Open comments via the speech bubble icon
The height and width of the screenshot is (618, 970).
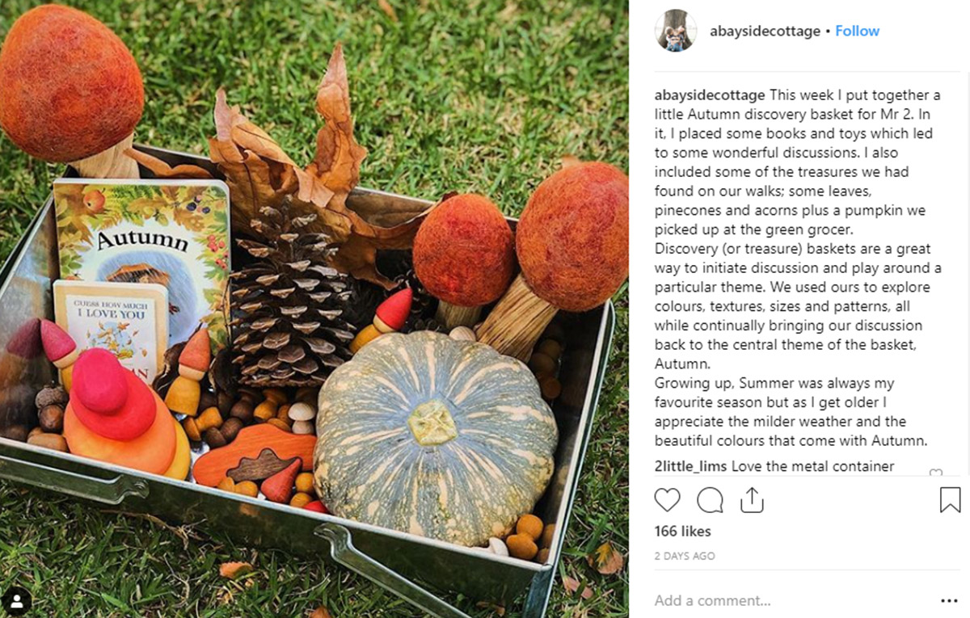click(710, 500)
